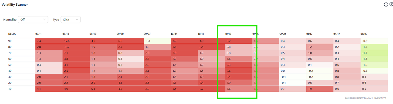Select the 09/20 expiry column header

pyautogui.click(x=120, y=34)
